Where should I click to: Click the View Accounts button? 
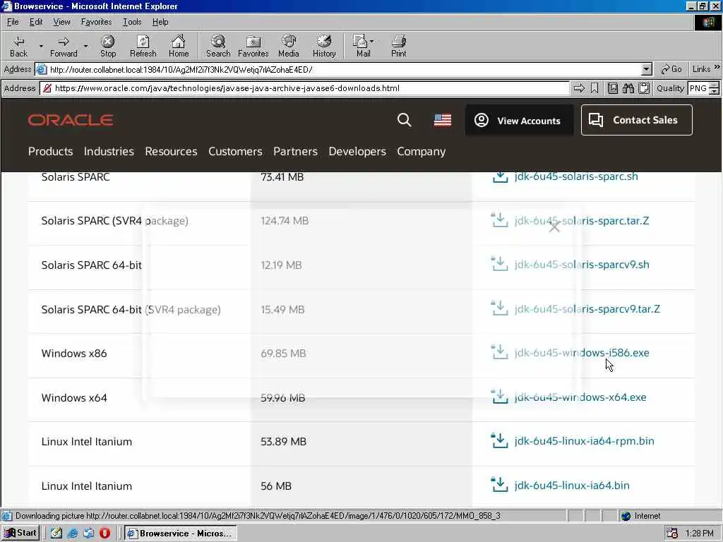tap(519, 120)
